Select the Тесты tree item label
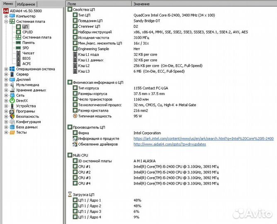This screenshot has height=224, width=277. (22, 132)
